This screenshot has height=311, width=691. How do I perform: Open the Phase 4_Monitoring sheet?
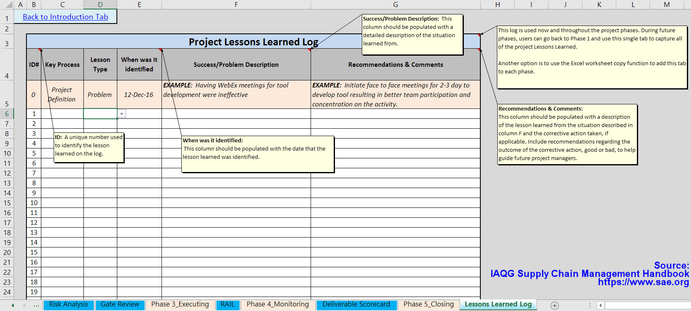tap(278, 304)
